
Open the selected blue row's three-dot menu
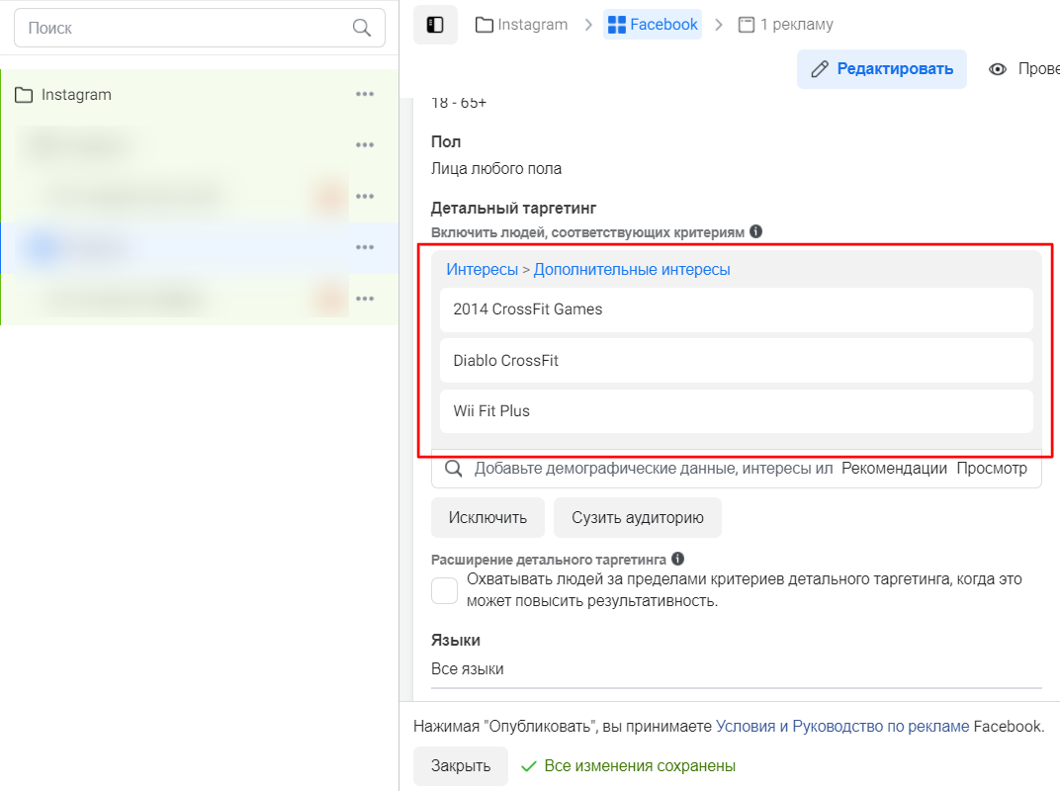365,247
